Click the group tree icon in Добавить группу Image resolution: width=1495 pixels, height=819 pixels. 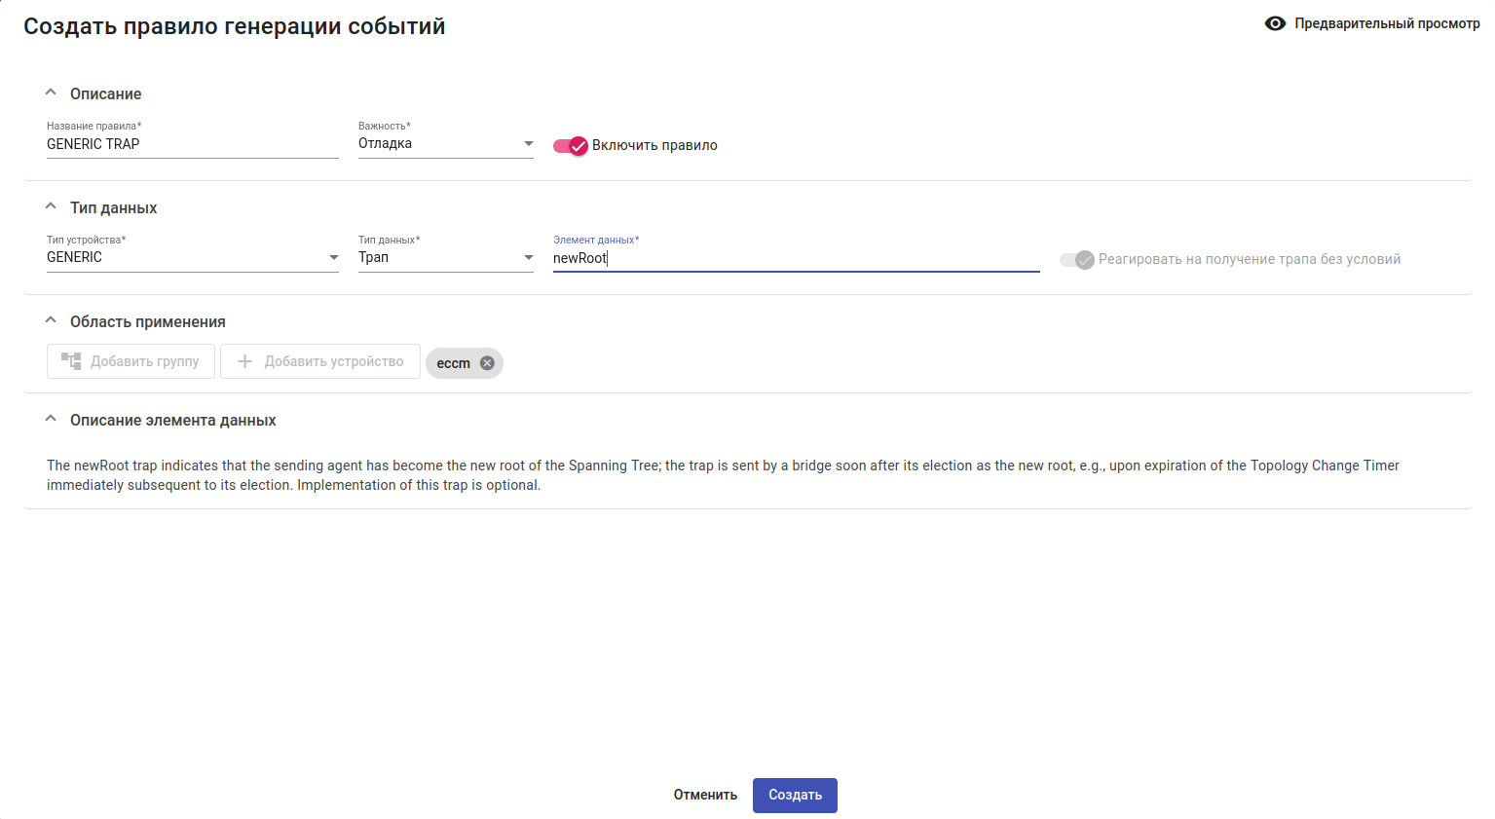(71, 361)
